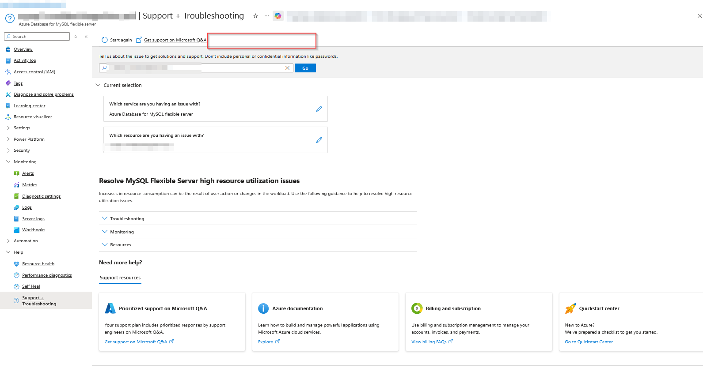
Task: Click the issue description input field
Action: pyautogui.click(x=196, y=68)
